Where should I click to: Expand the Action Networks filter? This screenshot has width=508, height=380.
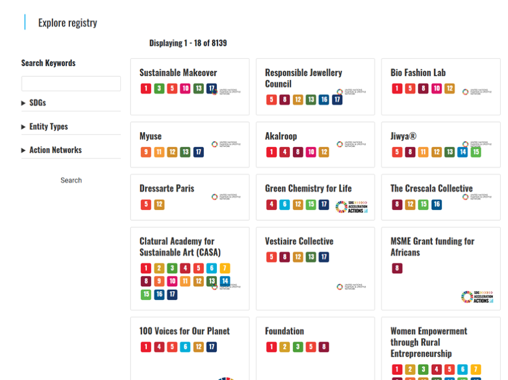coord(55,150)
